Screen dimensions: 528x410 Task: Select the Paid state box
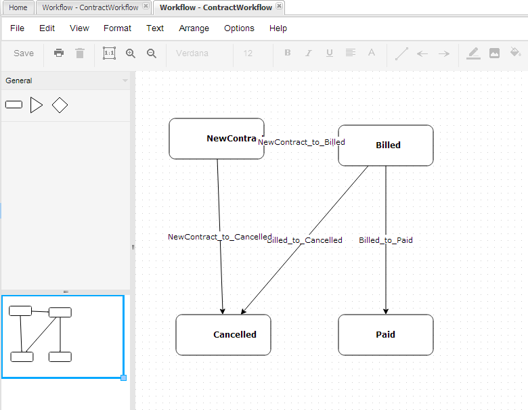pyautogui.click(x=386, y=335)
